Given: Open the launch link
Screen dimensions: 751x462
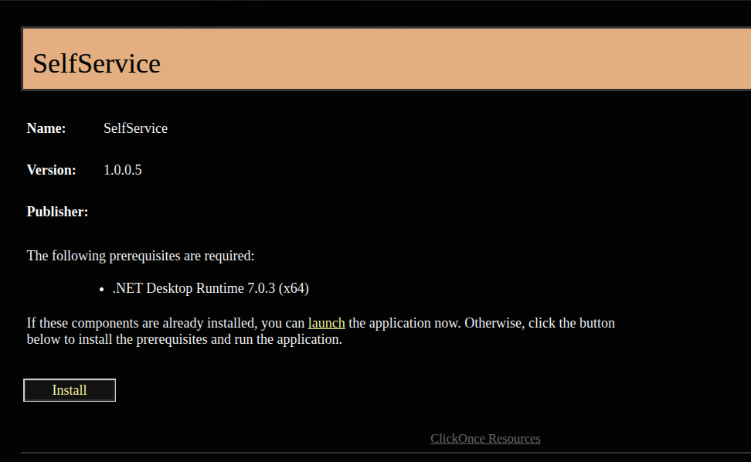Looking at the screenshot, I should point(326,323).
